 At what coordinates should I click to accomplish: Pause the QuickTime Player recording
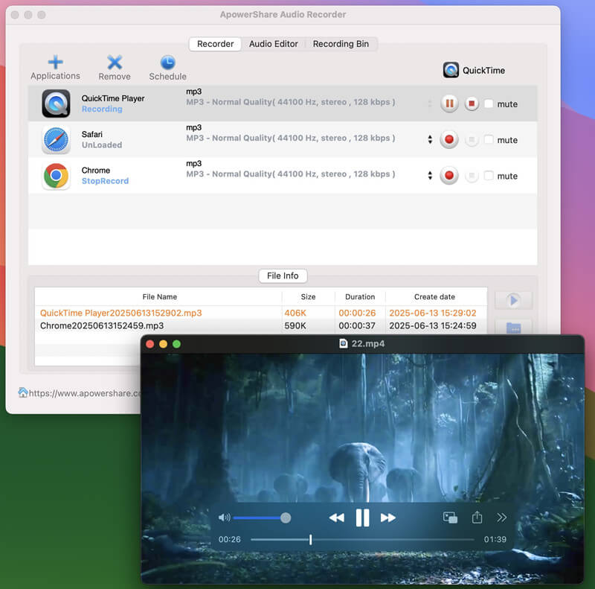pyautogui.click(x=449, y=104)
